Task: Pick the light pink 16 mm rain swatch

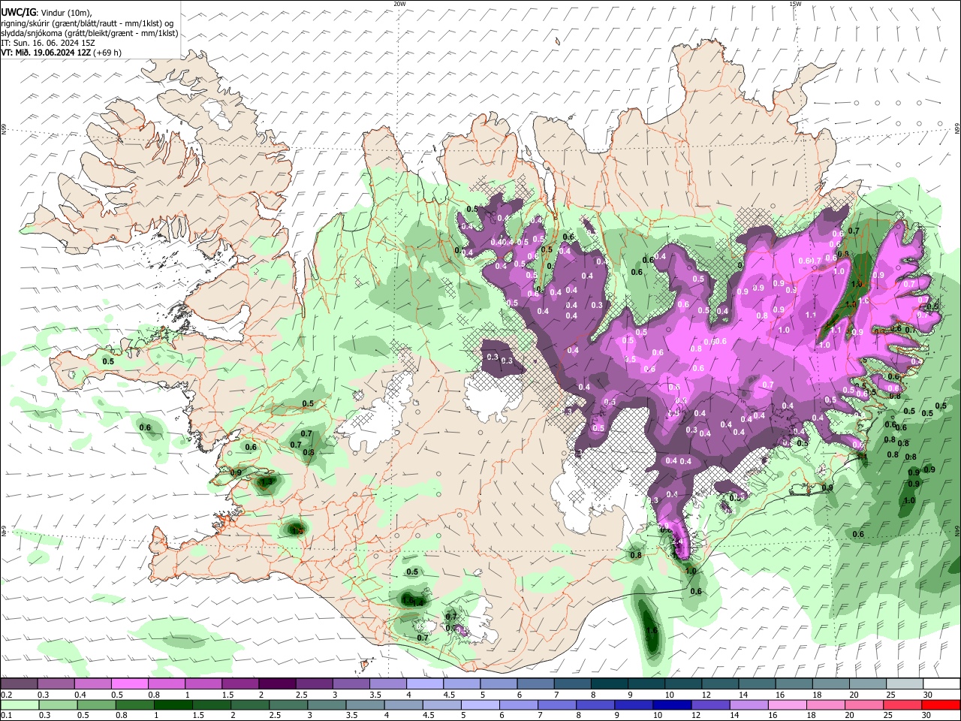Action: tap(787, 704)
